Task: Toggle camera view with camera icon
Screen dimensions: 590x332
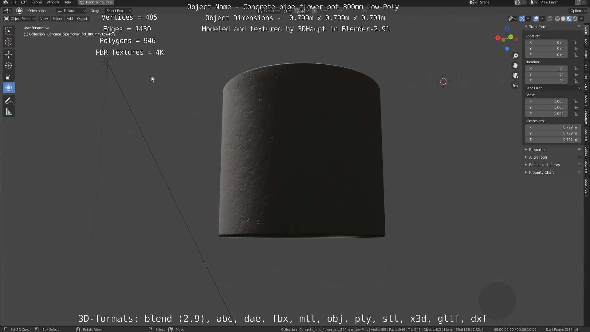Action: [515, 75]
